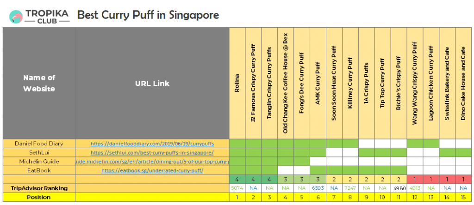This screenshot has width=474, height=205.
Task: Select the count 2 cell under Killiney Curry Puff
Action: click(x=350, y=179)
